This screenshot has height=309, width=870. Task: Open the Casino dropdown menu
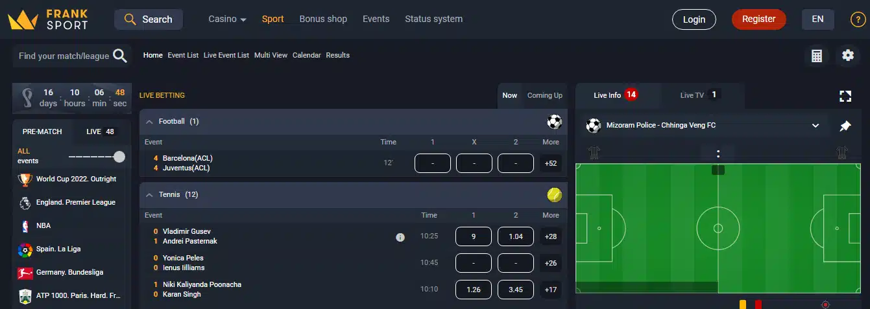[227, 19]
